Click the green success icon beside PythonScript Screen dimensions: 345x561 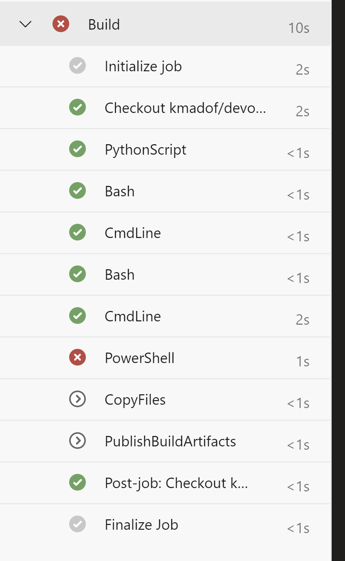[x=77, y=149]
